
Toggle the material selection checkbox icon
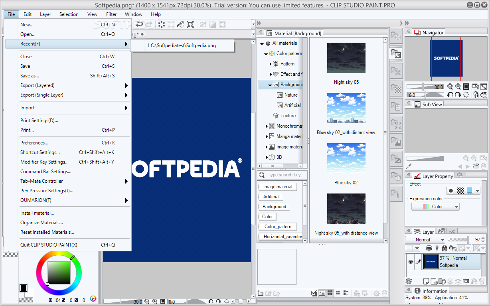[x=314, y=293]
